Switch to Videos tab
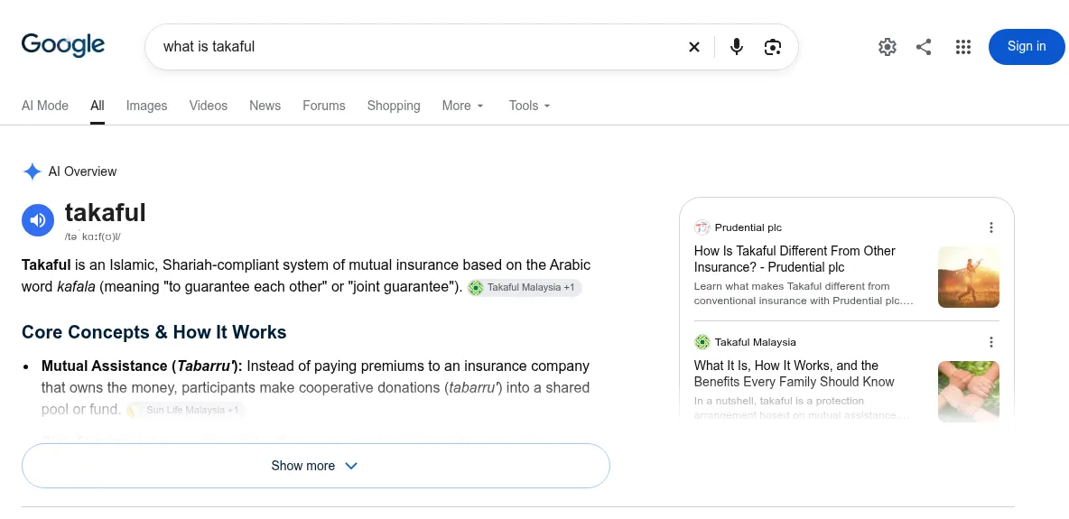Image resolution: width=1069 pixels, height=519 pixels. [x=209, y=106]
